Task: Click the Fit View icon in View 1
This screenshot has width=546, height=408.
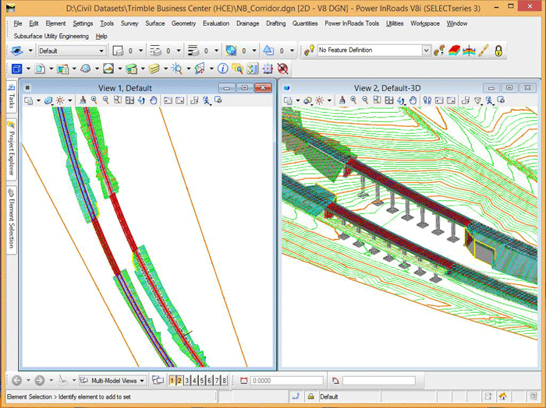Action: (x=129, y=100)
